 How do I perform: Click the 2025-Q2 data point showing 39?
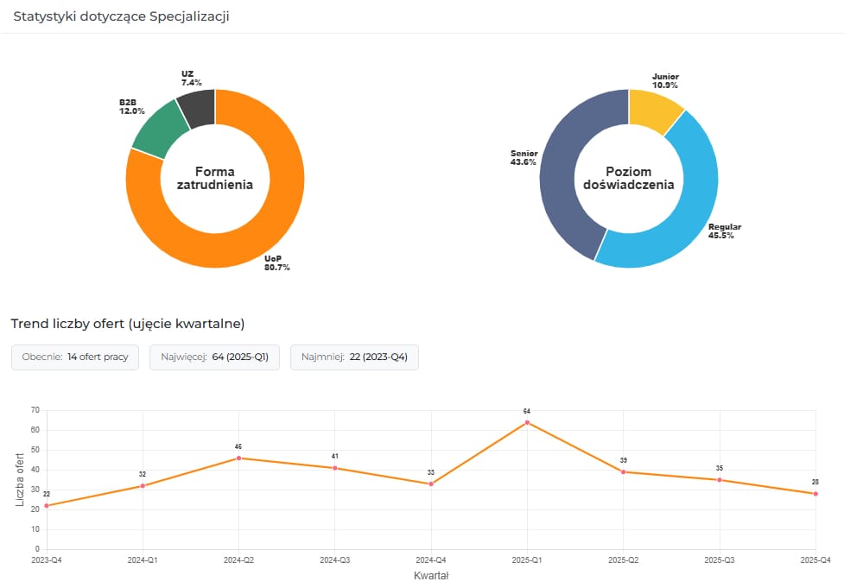pyautogui.click(x=623, y=471)
